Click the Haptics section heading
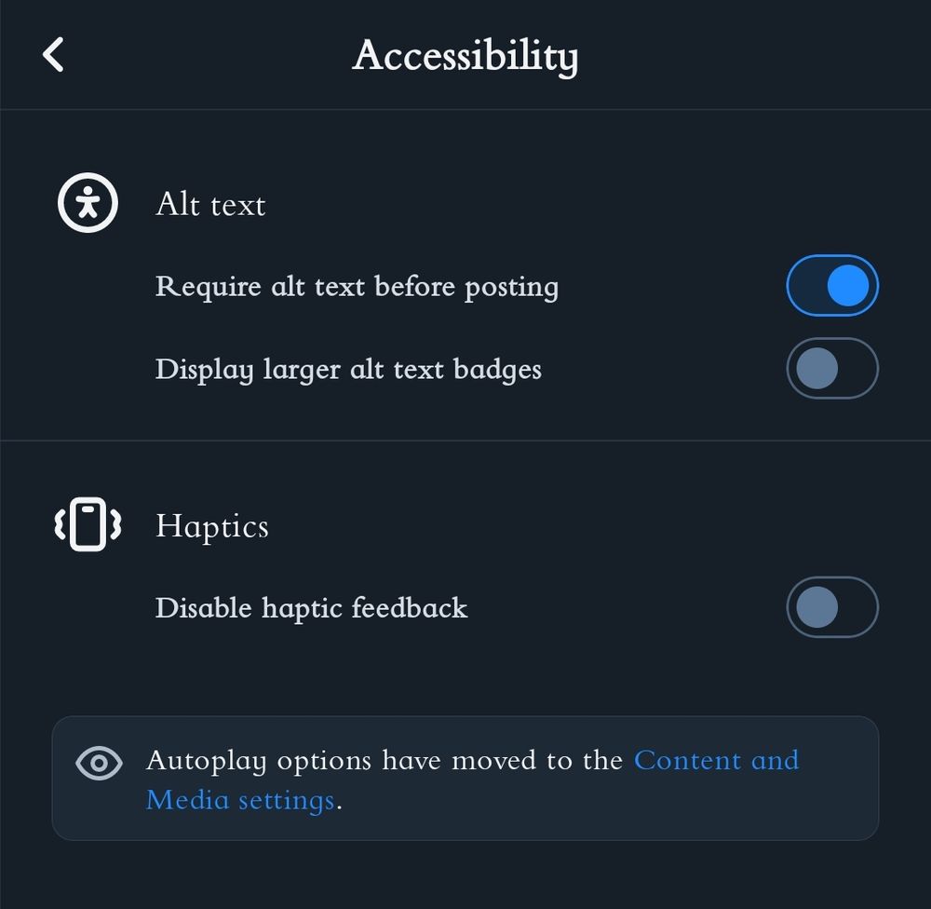The height and width of the screenshot is (909, 931). click(x=211, y=526)
